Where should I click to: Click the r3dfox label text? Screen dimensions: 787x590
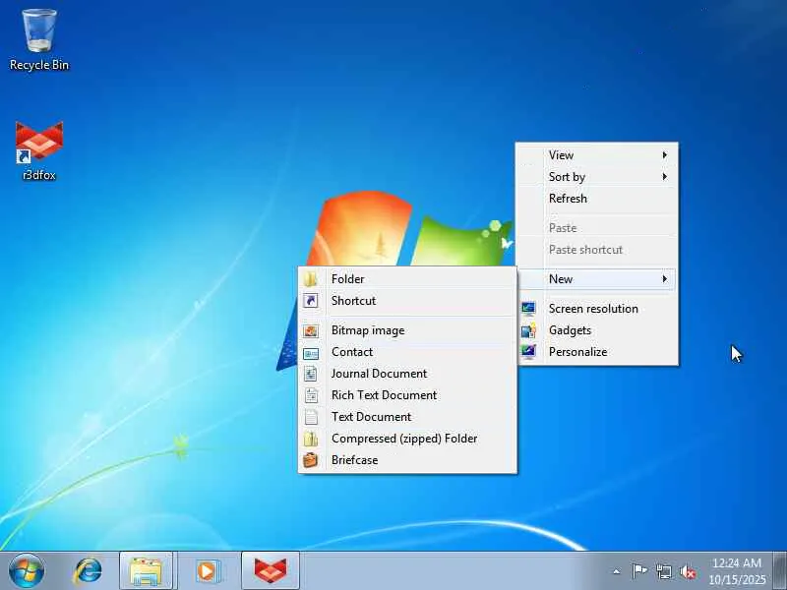pos(39,175)
